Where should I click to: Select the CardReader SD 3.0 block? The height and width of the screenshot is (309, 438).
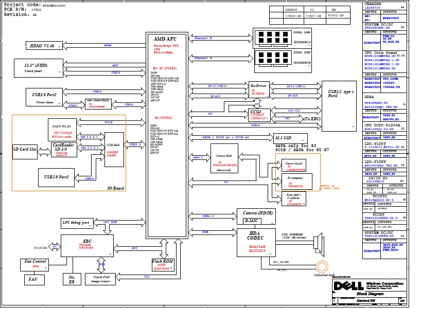(64, 150)
